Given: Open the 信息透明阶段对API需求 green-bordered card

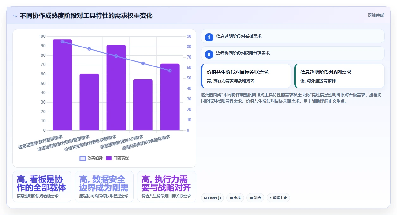Looking at the screenshot, I should coord(339,76).
